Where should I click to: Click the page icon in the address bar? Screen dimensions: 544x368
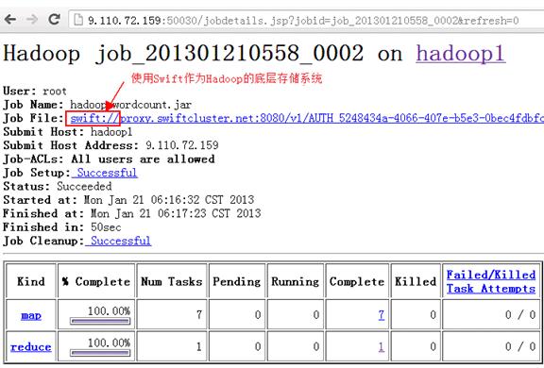78,20
